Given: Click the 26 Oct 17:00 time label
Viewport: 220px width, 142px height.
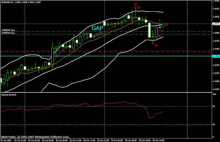Looking at the screenshot, I should [x=89, y=140].
